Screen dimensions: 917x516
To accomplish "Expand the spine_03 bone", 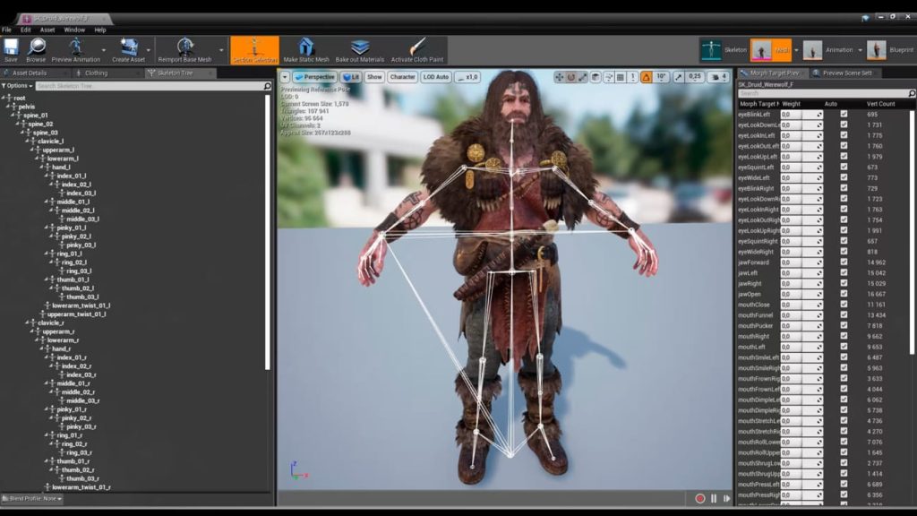I will pos(24,132).
